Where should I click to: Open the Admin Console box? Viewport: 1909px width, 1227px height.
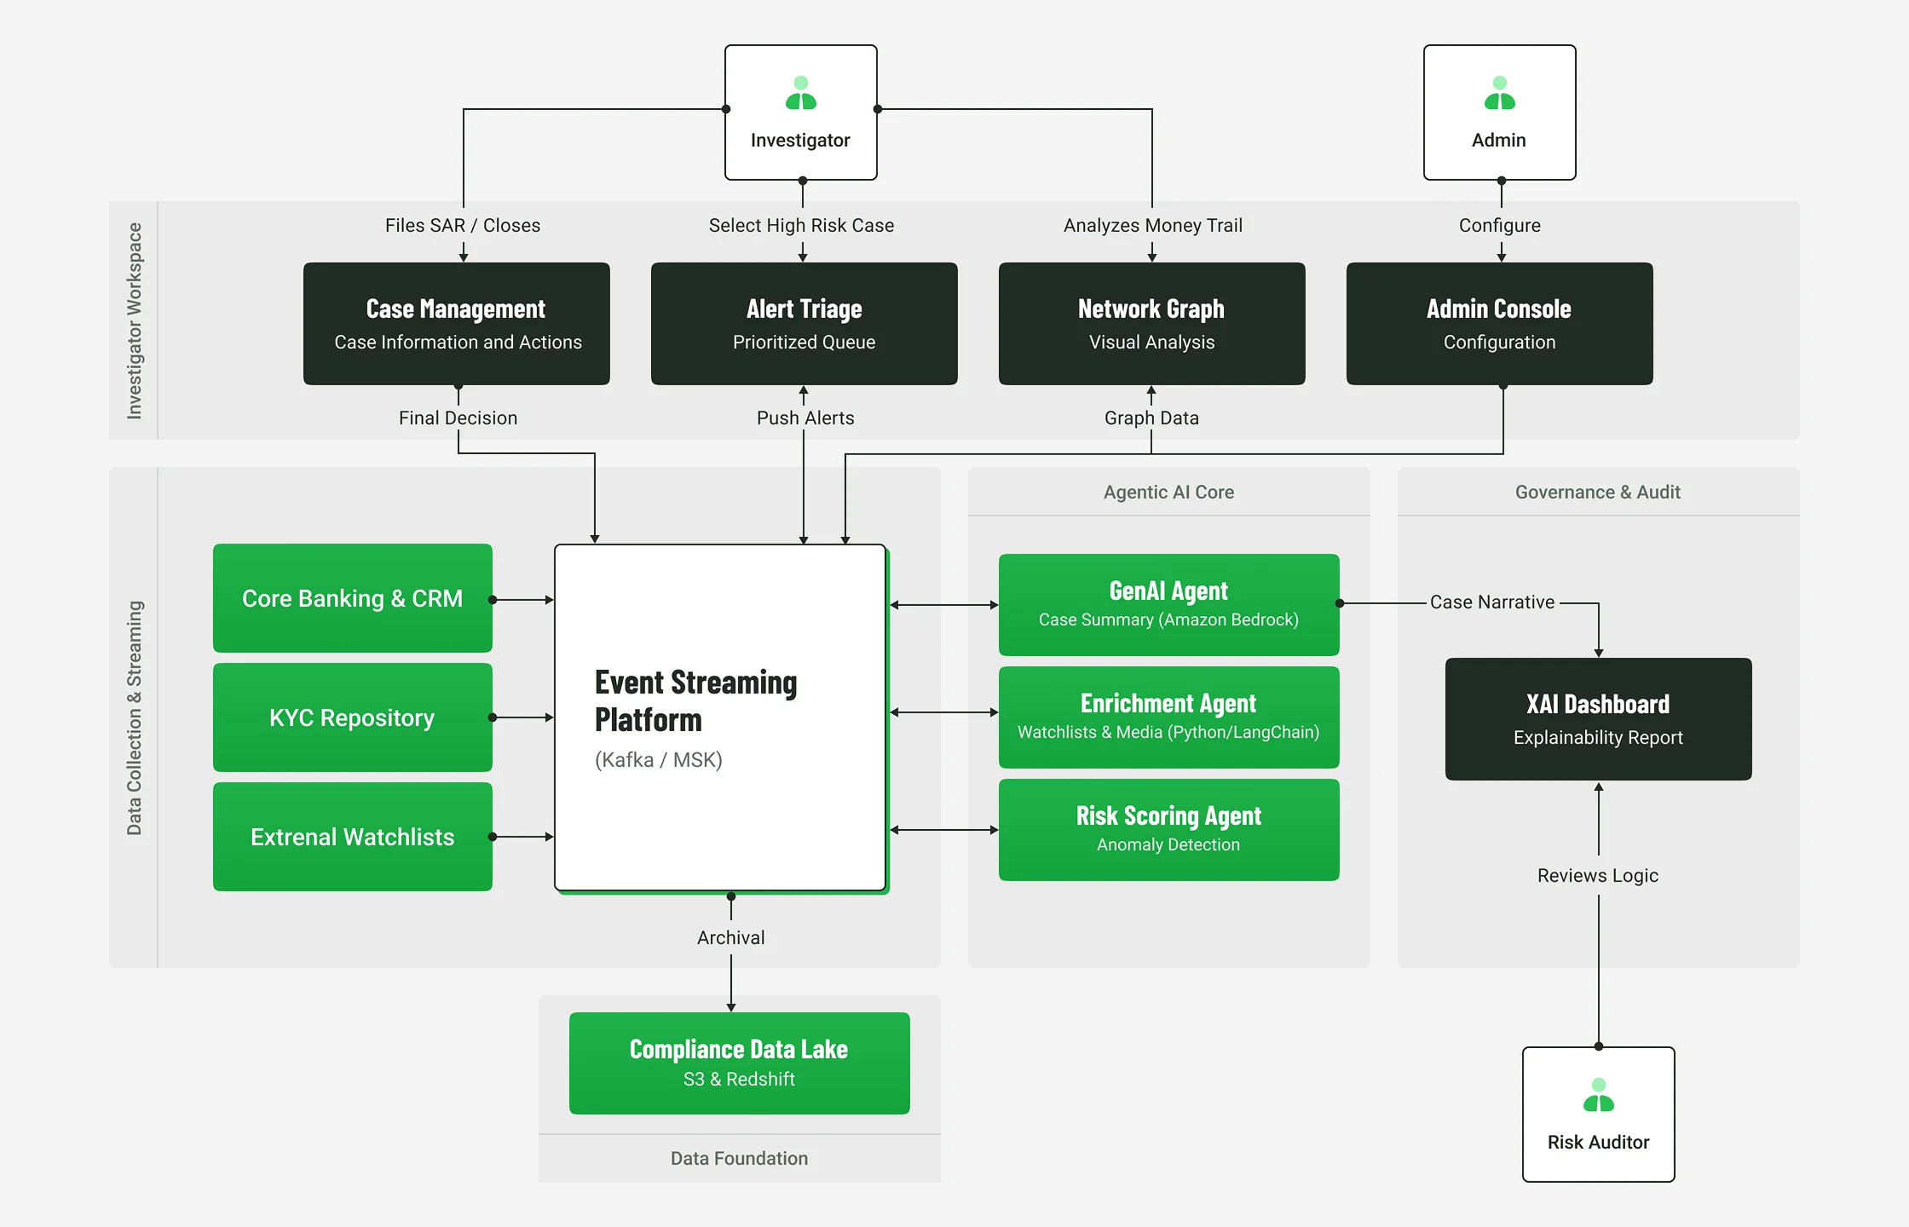(x=1499, y=324)
